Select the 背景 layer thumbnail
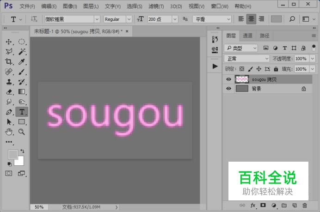 pos(242,89)
